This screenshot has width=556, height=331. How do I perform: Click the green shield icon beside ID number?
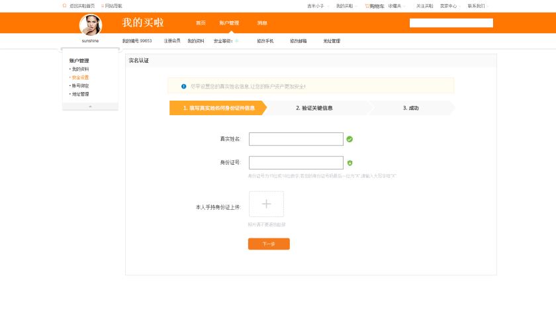coord(350,163)
